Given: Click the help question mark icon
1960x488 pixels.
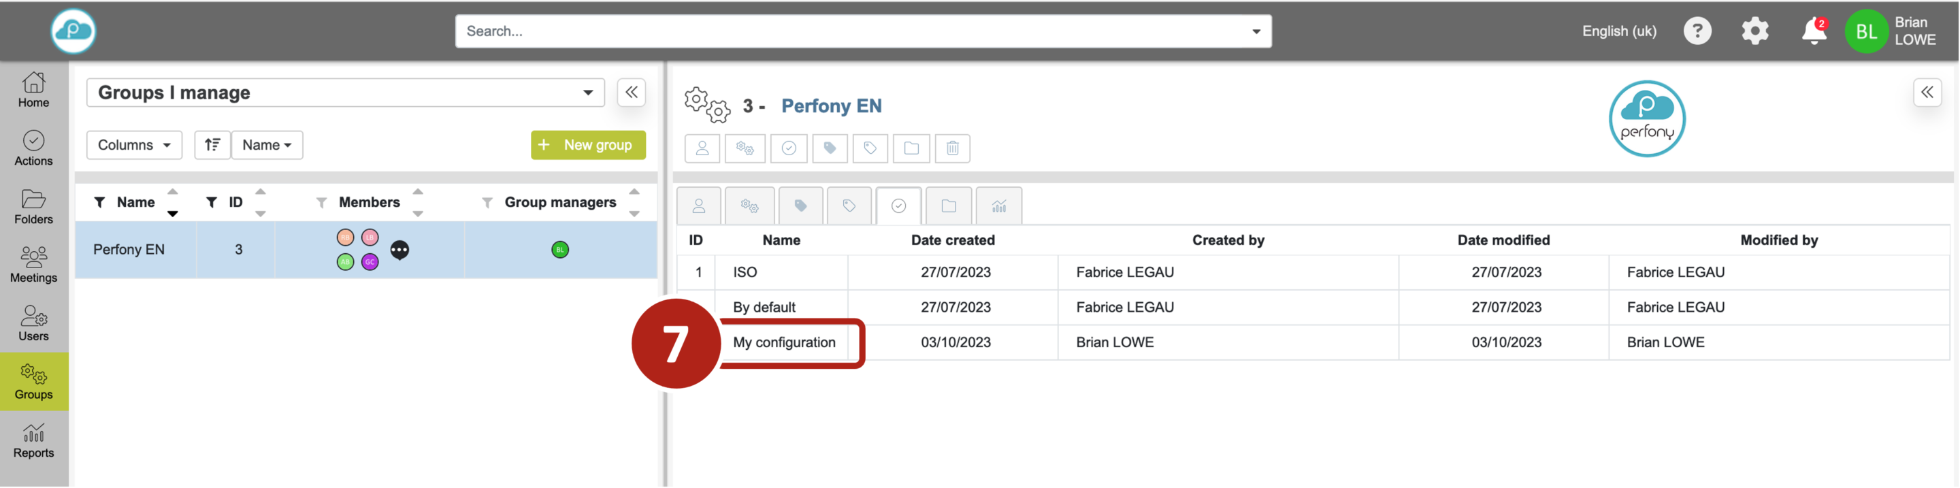Looking at the screenshot, I should (x=1697, y=31).
